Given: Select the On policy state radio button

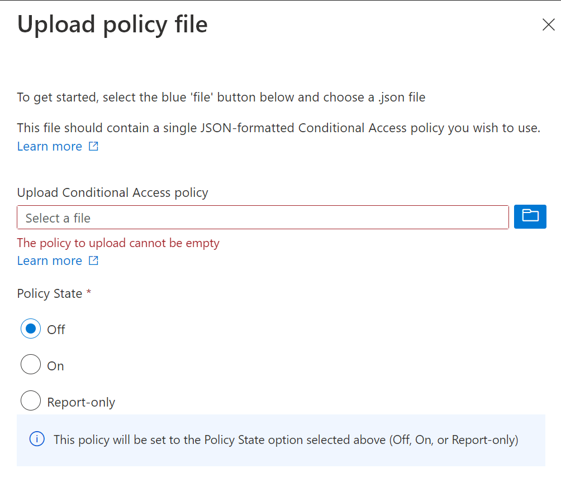Looking at the screenshot, I should pos(31,365).
